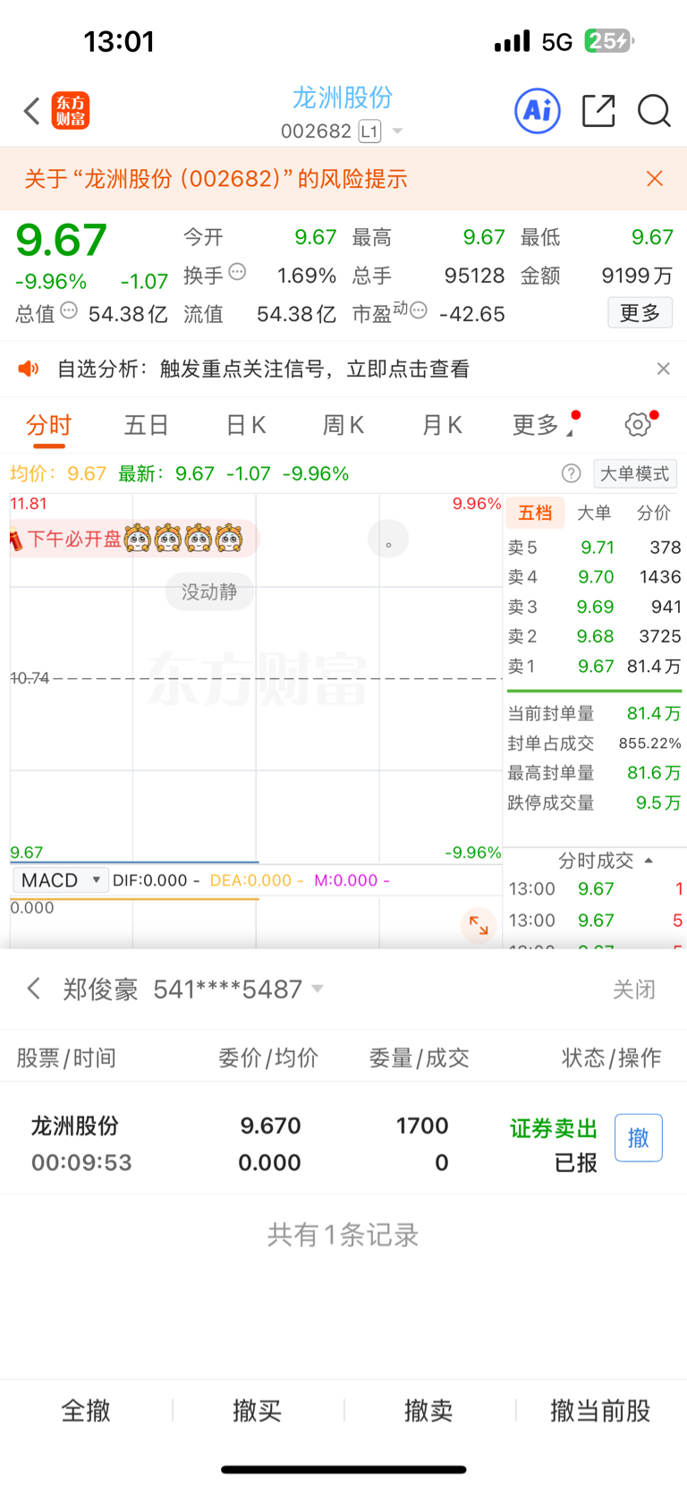Tap 封单占成交 855.22% value
The height and width of the screenshot is (1487, 687).
[x=649, y=743]
